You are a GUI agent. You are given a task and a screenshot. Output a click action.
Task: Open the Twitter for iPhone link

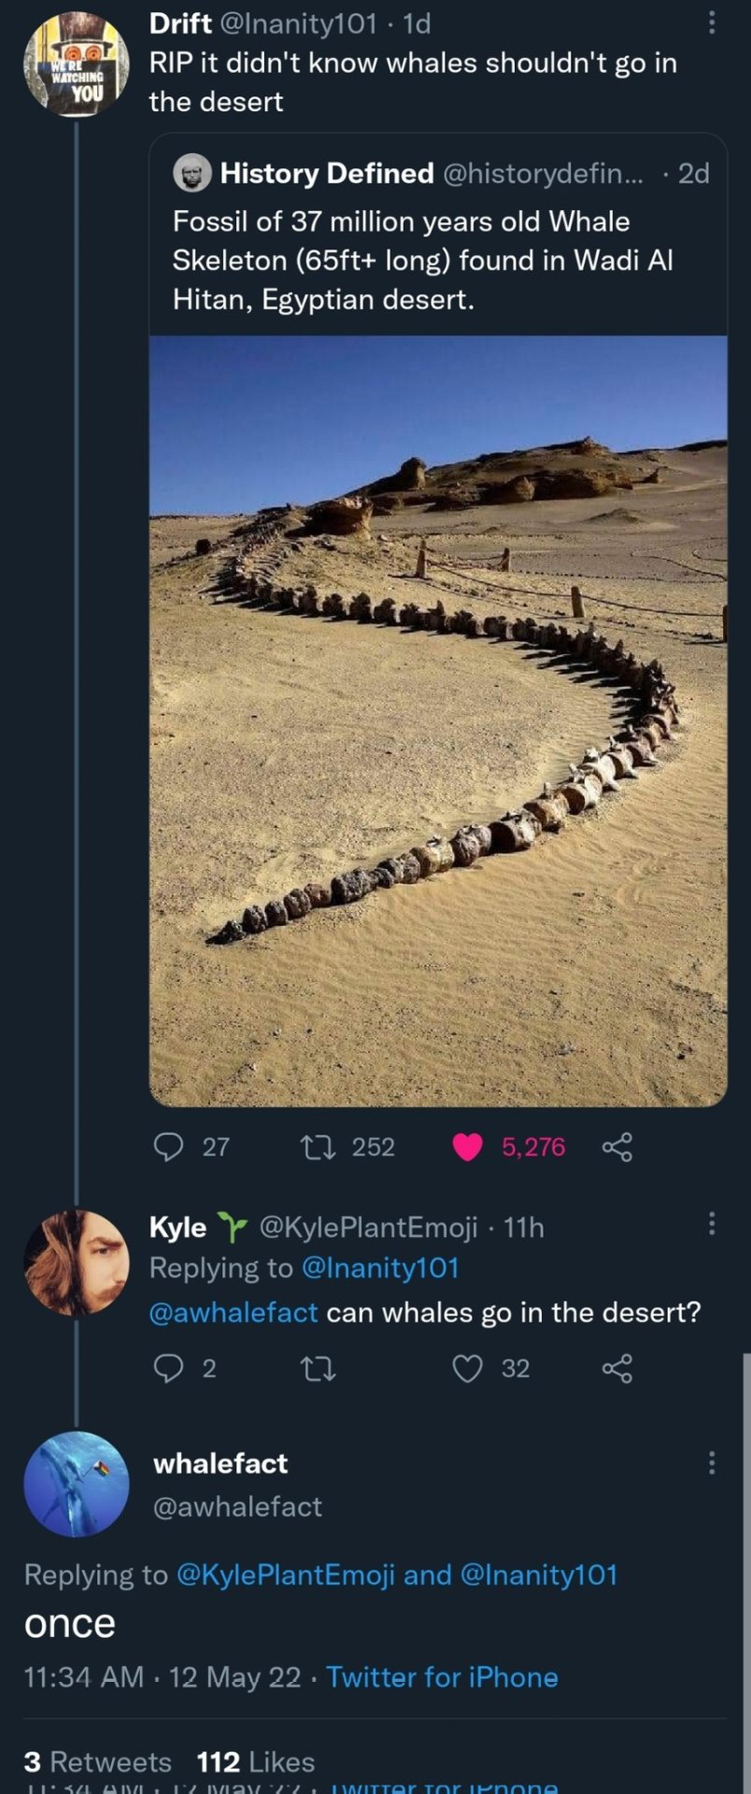point(442,1676)
